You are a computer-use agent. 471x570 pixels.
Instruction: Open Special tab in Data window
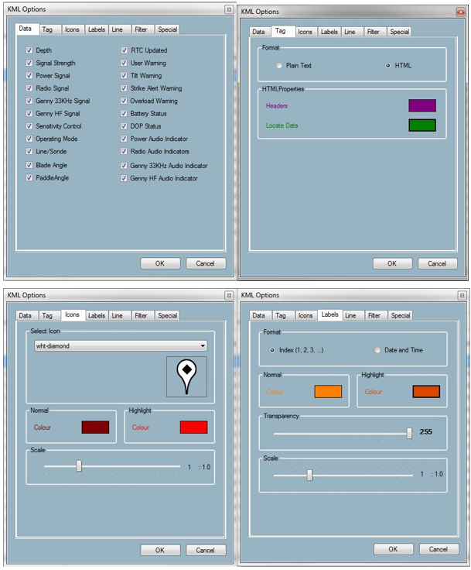click(x=167, y=29)
